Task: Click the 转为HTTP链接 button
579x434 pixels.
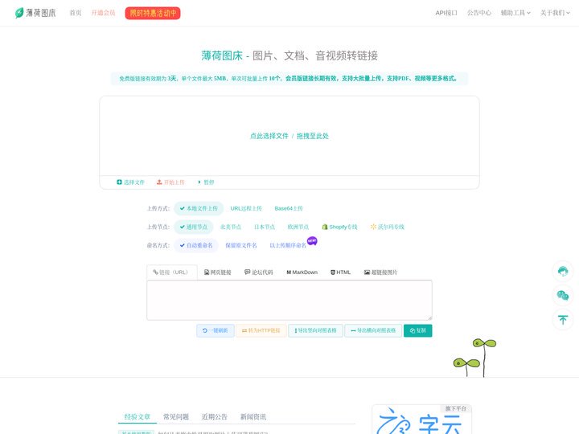Action: point(261,330)
